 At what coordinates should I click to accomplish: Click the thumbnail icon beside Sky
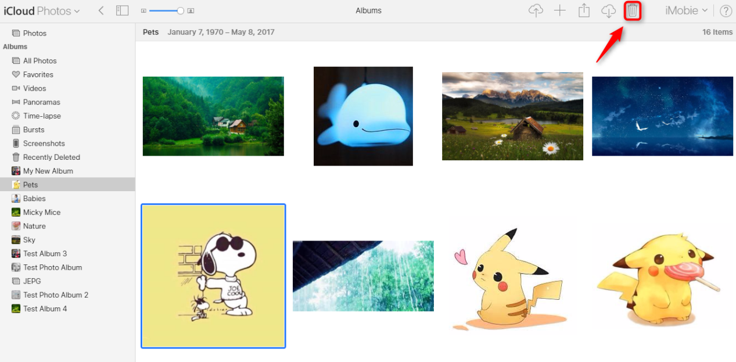click(16, 239)
